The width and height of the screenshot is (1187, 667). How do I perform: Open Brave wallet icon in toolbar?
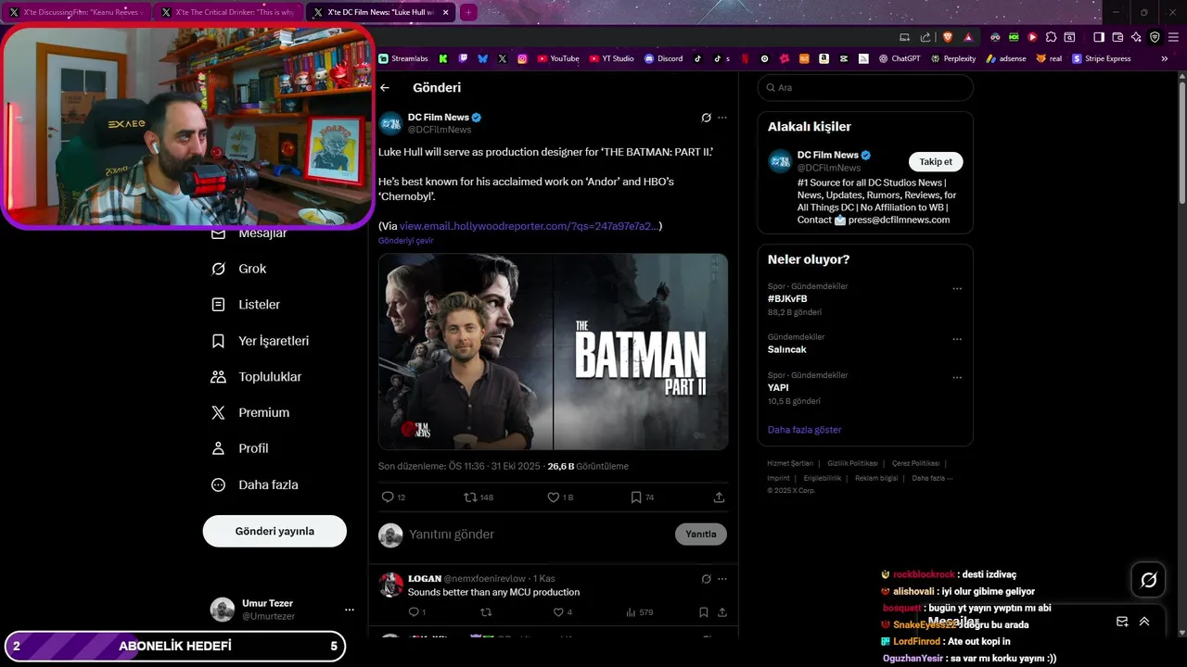click(1117, 37)
